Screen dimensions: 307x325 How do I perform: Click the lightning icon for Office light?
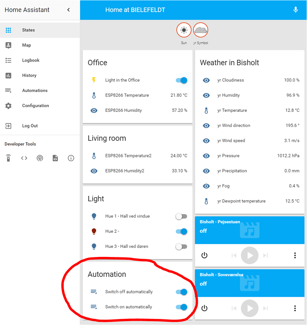94,80
